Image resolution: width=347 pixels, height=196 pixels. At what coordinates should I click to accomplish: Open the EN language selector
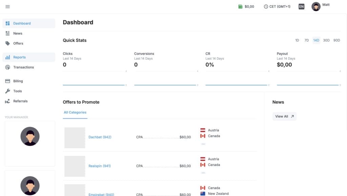(x=301, y=6)
